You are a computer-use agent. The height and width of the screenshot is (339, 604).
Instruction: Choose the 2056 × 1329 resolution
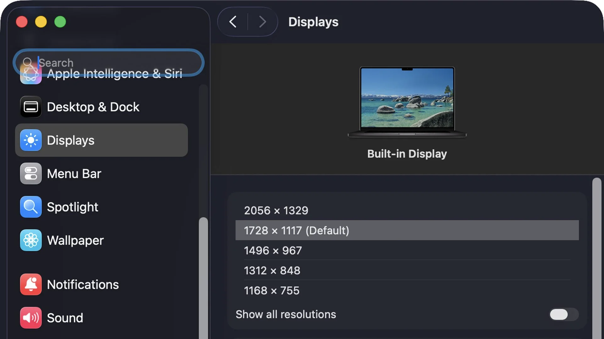click(407, 210)
